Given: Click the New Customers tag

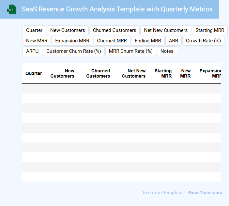Looking at the screenshot, I should pos(68,30).
